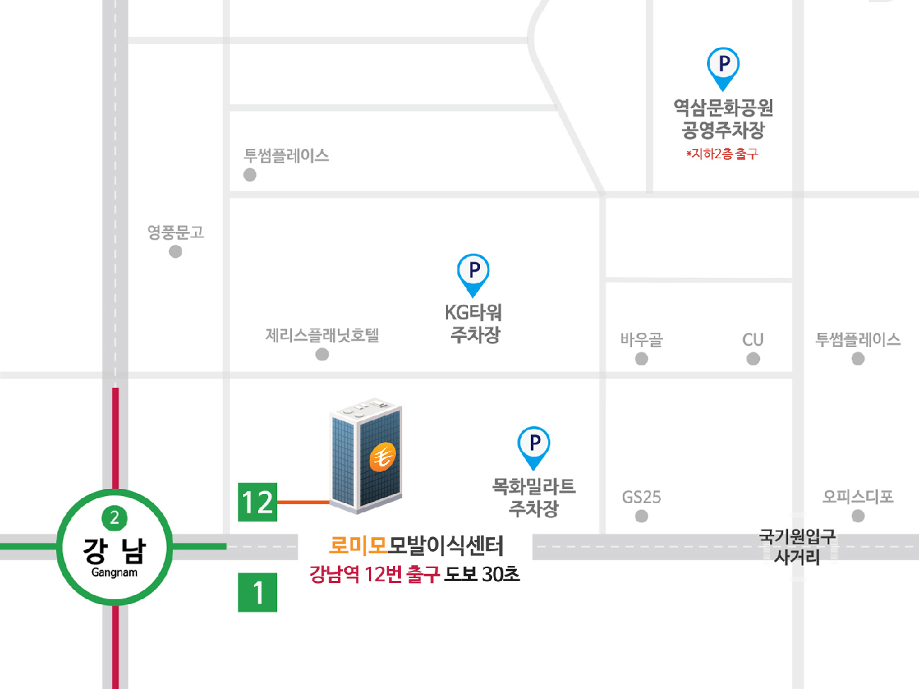Click the 영풍문고 location dot
This screenshot has height=689, width=919.
coord(175,252)
